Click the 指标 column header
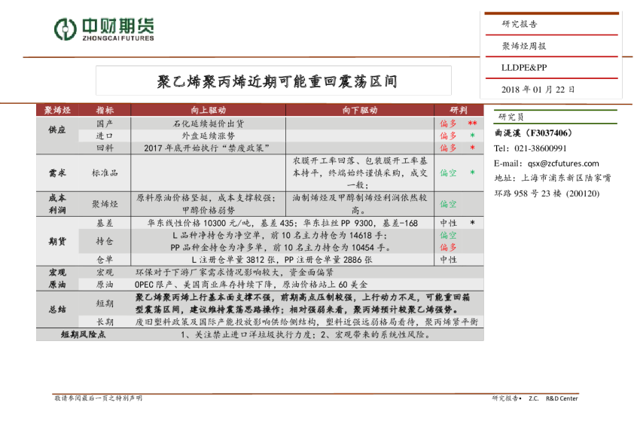This screenshot has height=448, width=634. pyautogui.click(x=105, y=110)
